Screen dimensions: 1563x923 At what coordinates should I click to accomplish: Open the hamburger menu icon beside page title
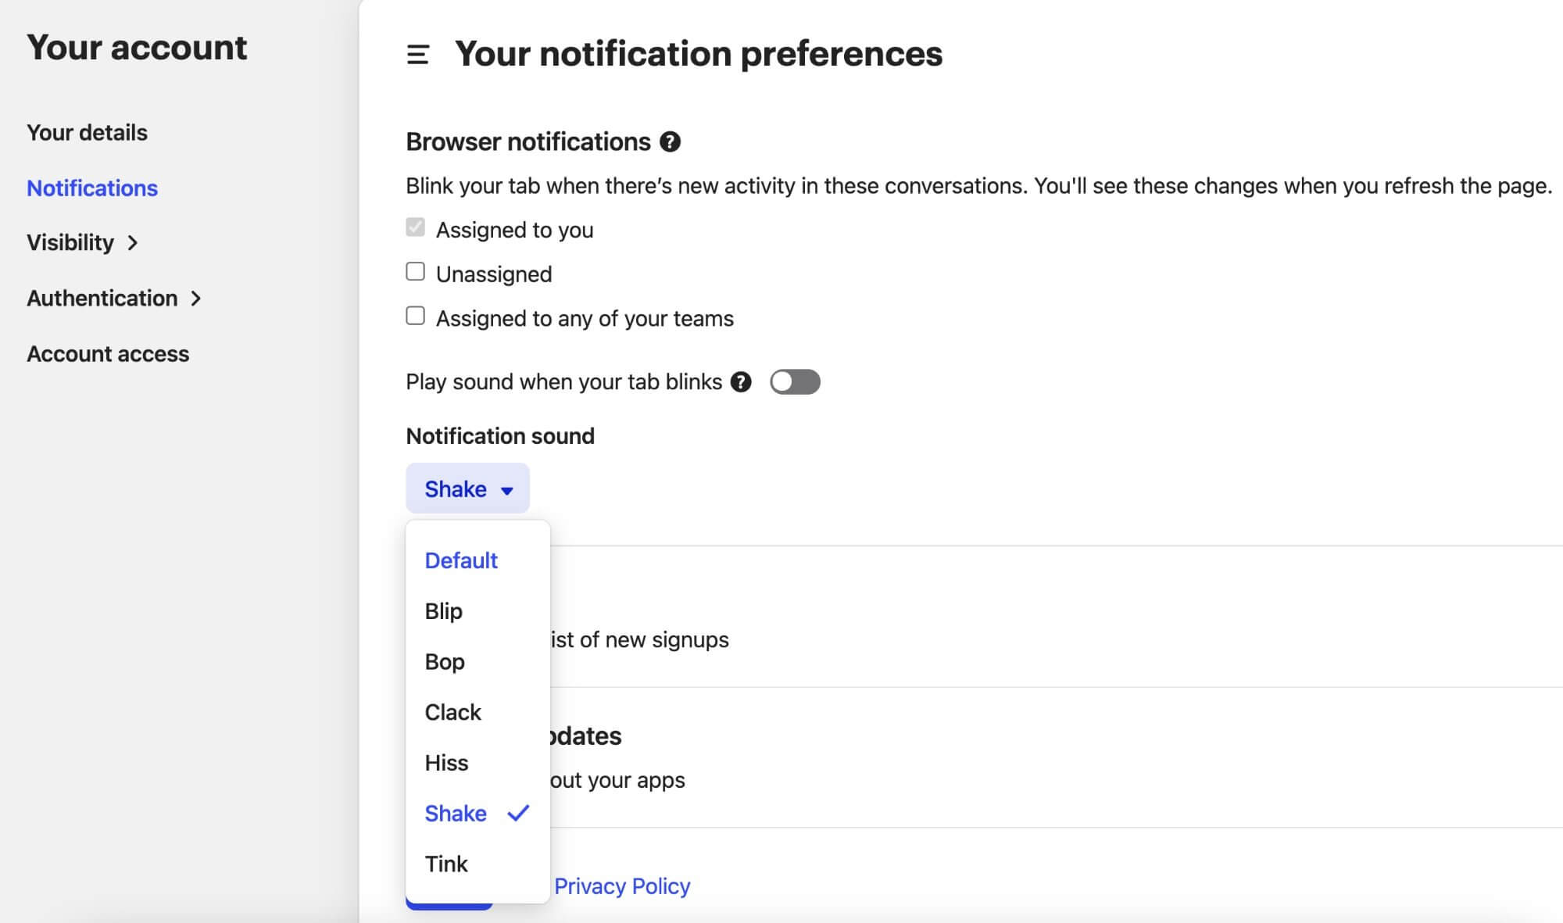point(418,55)
